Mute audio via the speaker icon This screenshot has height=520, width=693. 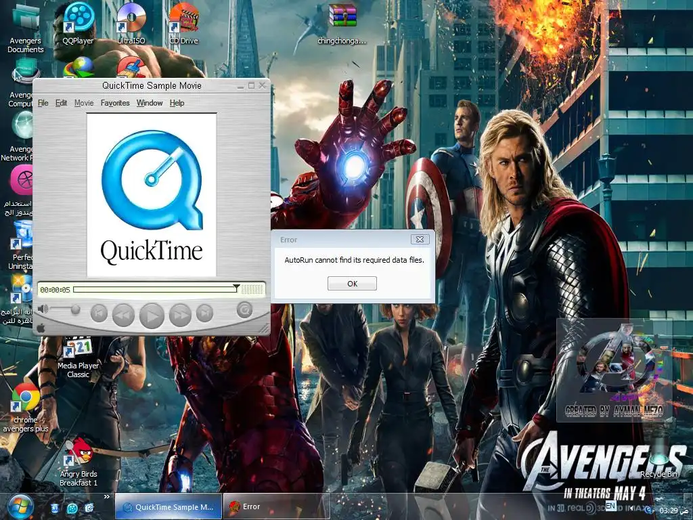click(x=43, y=309)
